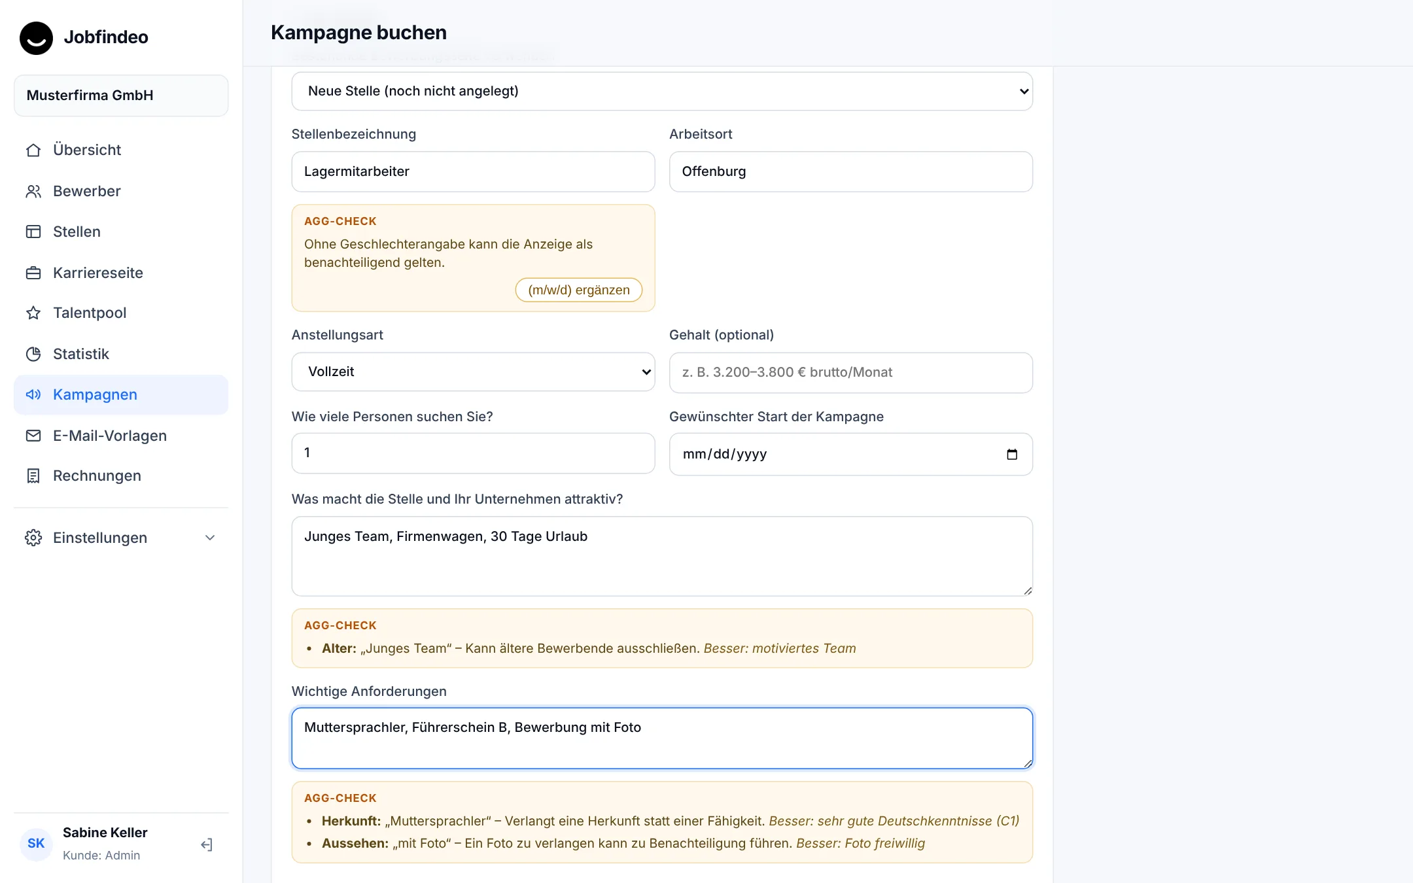Click the Karriereseite briefcase icon
This screenshot has width=1413, height=883.
[x=33, y=273]
